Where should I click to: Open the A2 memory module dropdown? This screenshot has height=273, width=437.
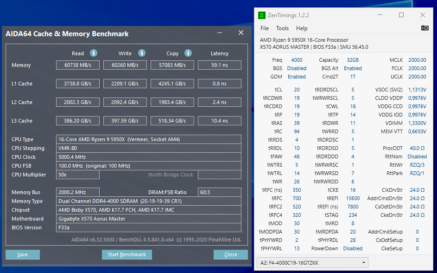tap(312, 263)
